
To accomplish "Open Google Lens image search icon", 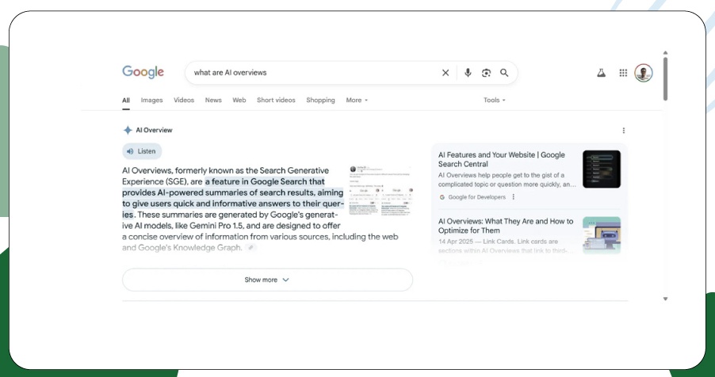I will (x=486, y=73).
